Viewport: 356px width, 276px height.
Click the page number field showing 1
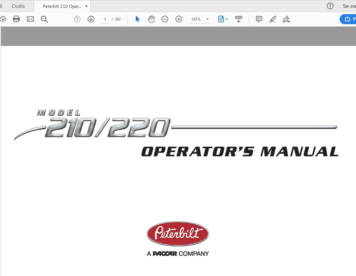pyautogui.click(x=105, y=19)
